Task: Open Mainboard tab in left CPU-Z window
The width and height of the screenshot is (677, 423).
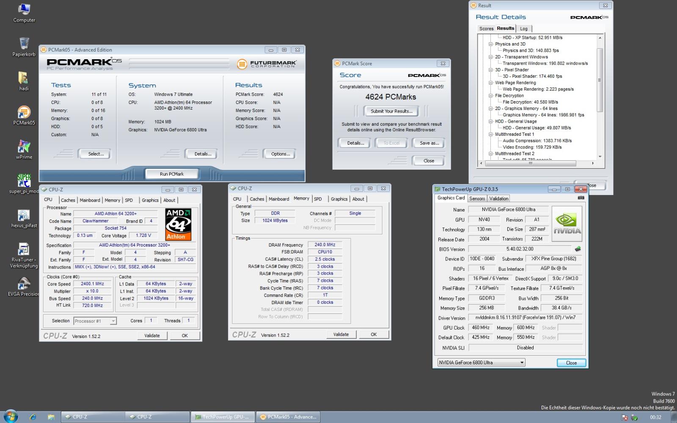Action: [90, 200]
